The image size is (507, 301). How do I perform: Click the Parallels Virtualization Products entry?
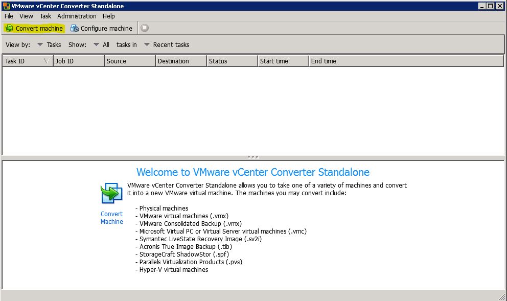(x=191, y=262)
